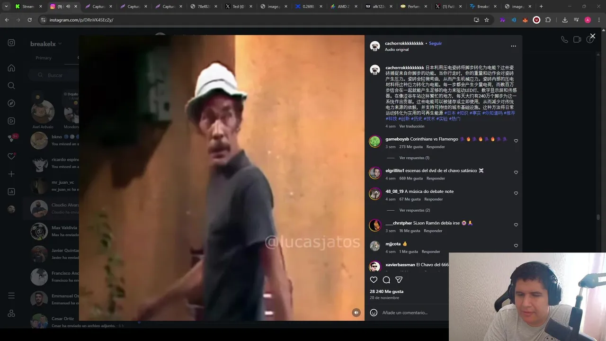Screen dimensions: 606x341
Task: Open the emoji picker in comment box
Action: pyautogui.click(x=374, y=313)
